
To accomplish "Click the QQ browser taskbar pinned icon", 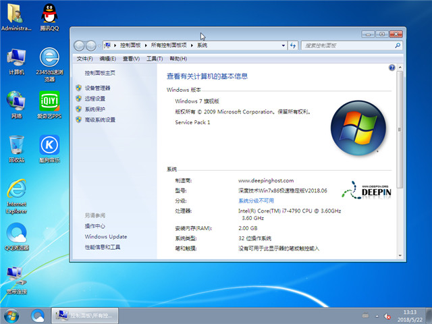I will [x=38, y=316].
